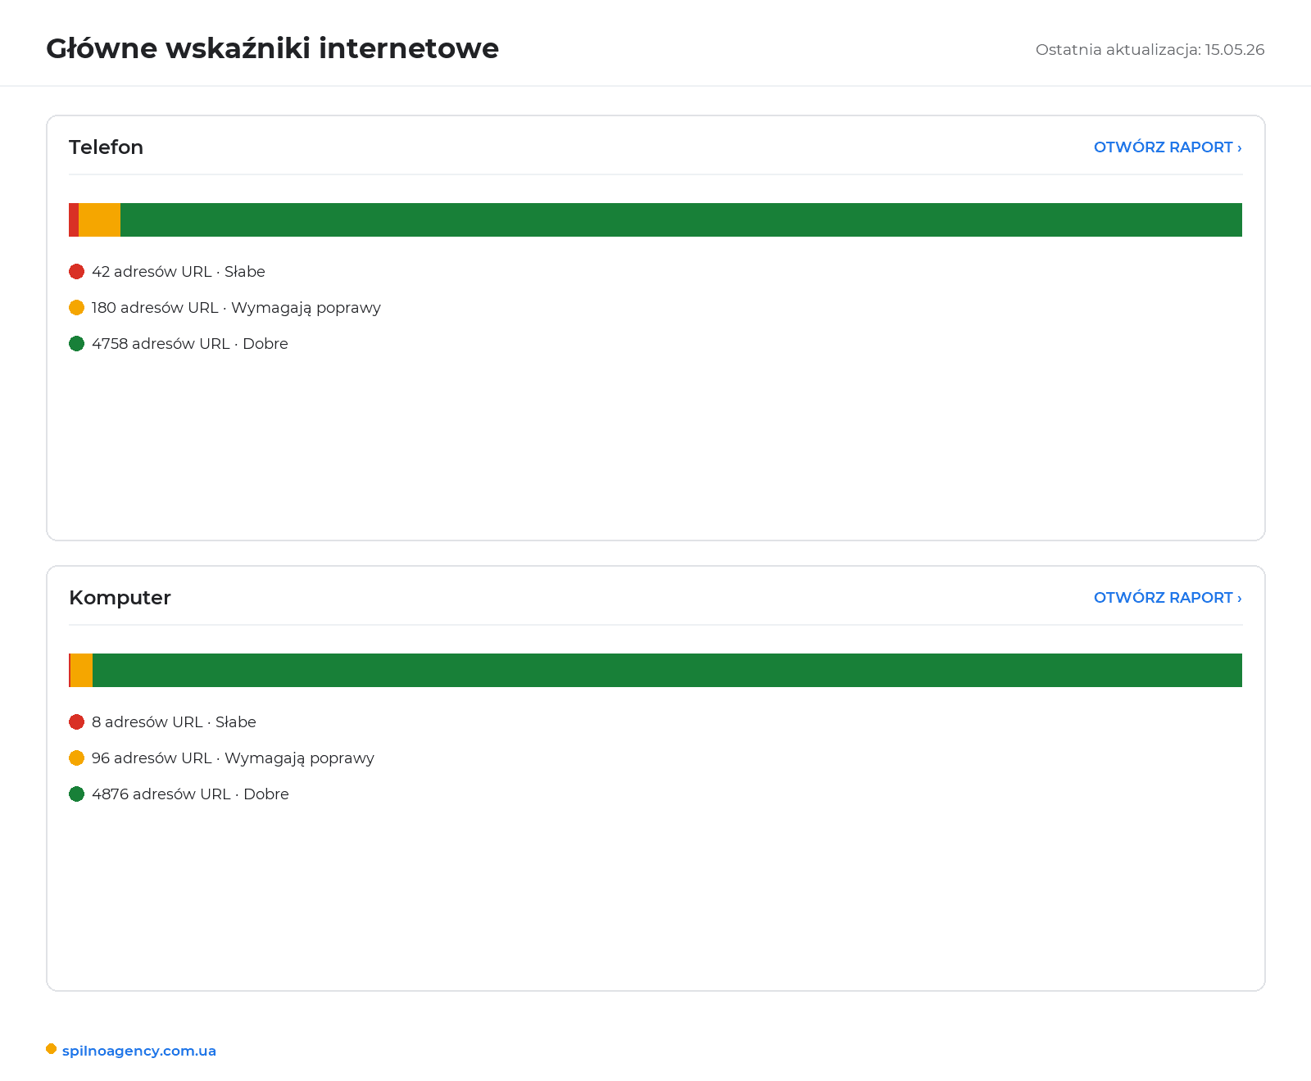Select orange segment of Komputer bar
1311x1081 pixels.
click(81, 671)
